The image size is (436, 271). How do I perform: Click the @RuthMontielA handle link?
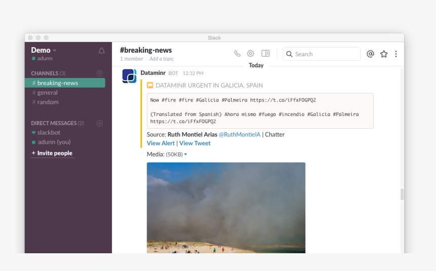point(239,135)
